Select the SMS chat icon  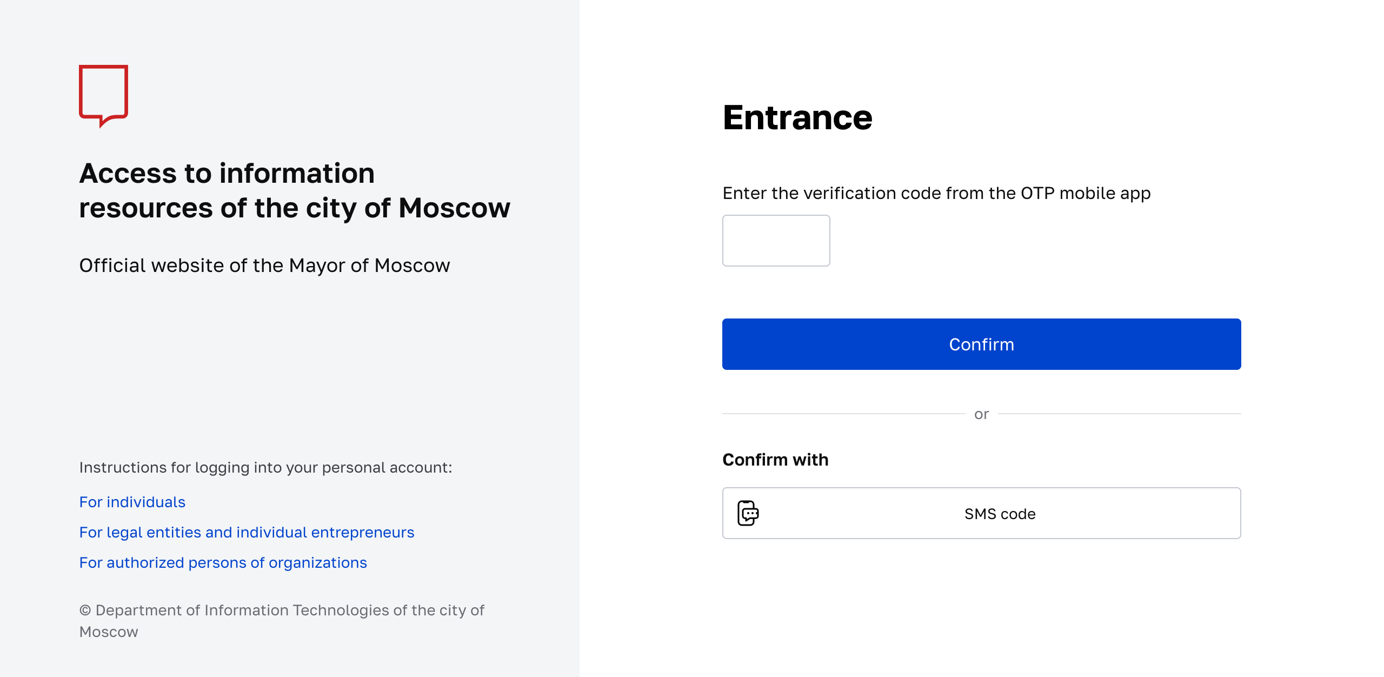[x=748, y=513]
